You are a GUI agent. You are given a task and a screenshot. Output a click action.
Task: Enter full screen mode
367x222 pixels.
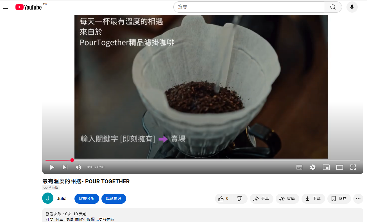pyautogui.click(x=353, y=167)
